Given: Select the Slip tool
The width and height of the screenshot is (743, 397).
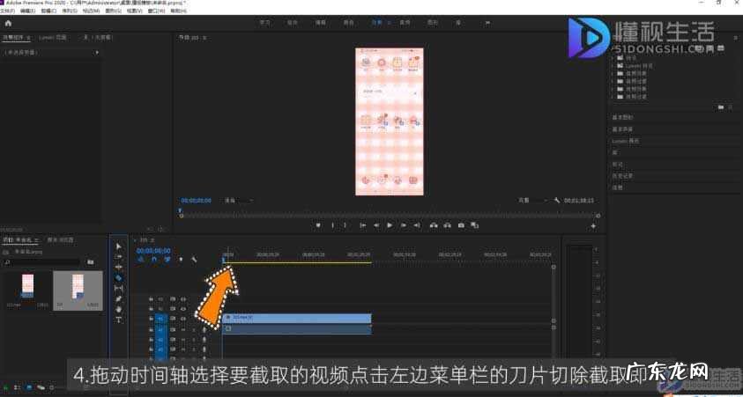Looking at the screenshot, I should [118, 288].
